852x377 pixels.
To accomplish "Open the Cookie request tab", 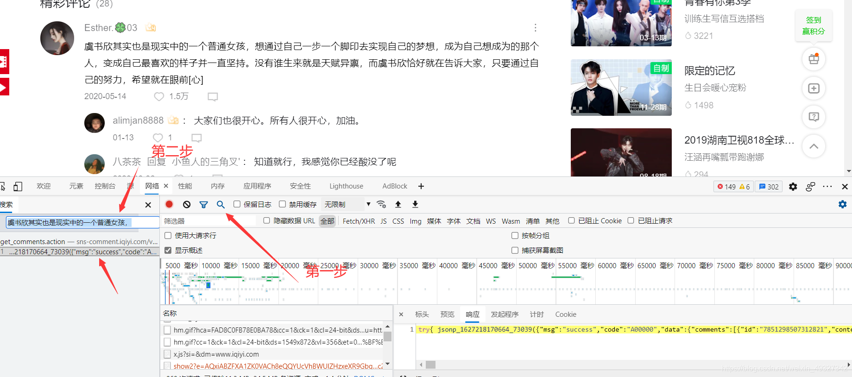I will pos(566,314).
